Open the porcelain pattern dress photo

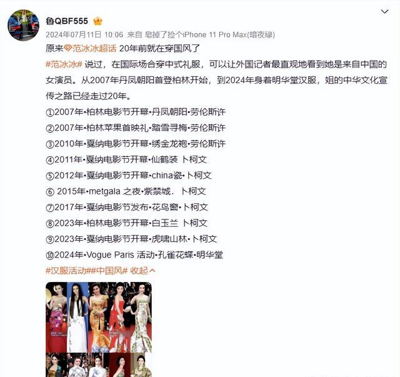pos(141,317)
